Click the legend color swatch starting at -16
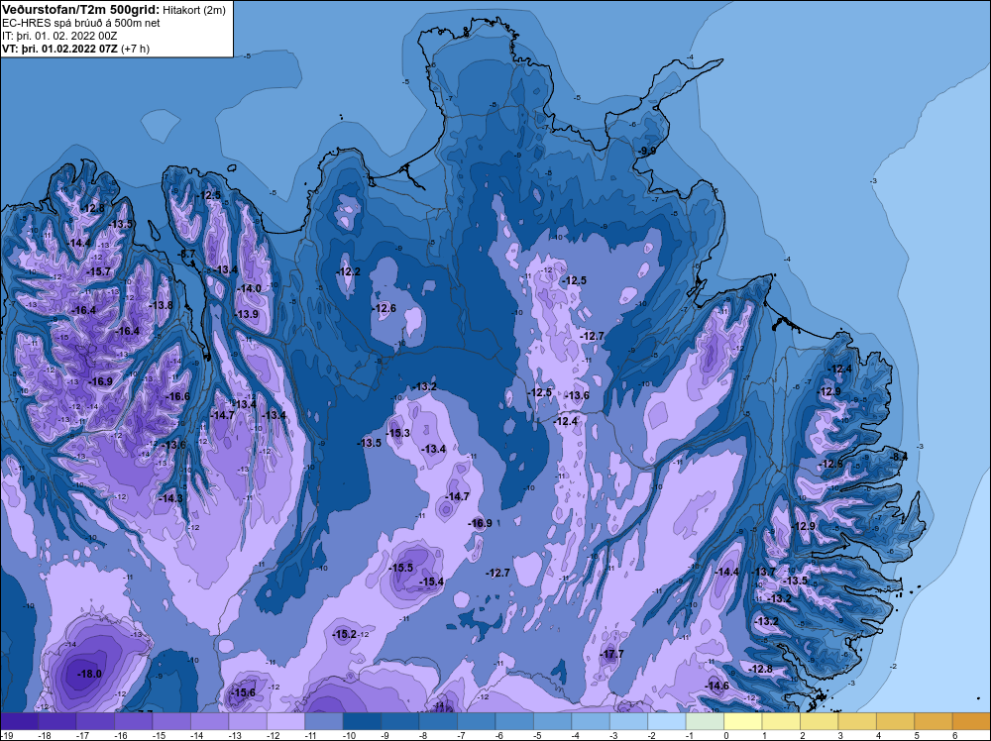Viewport: 991px width, 741px height. pos(134,721)
